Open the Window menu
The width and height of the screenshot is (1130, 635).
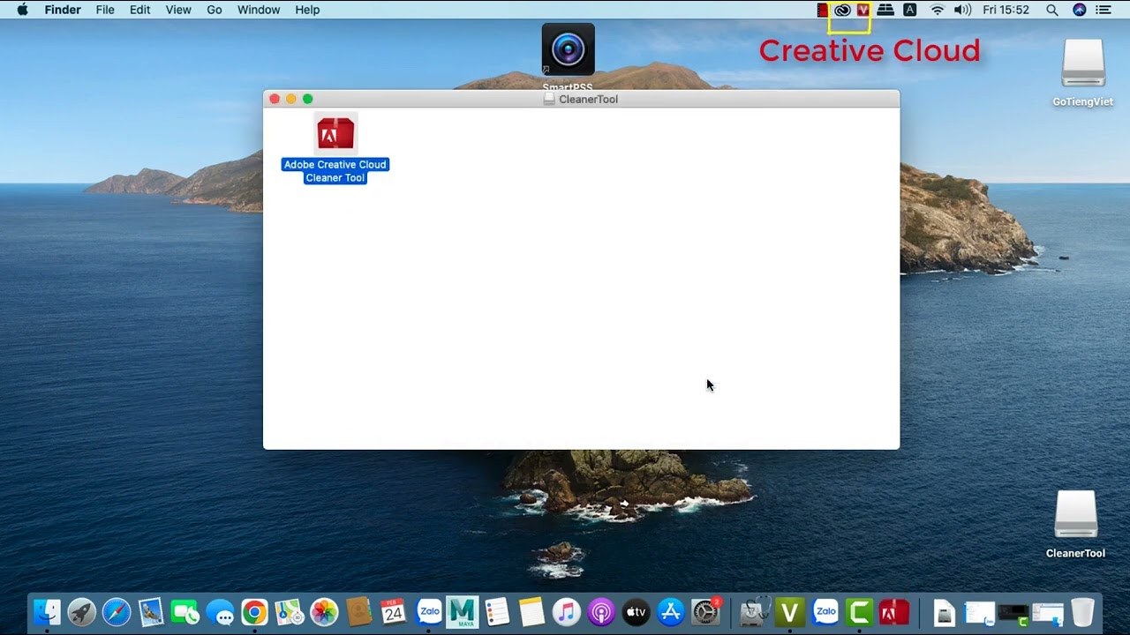(259, 10)
